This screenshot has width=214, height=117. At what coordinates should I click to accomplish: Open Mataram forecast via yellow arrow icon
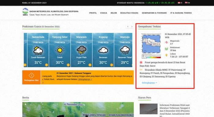tap(90, 65)
